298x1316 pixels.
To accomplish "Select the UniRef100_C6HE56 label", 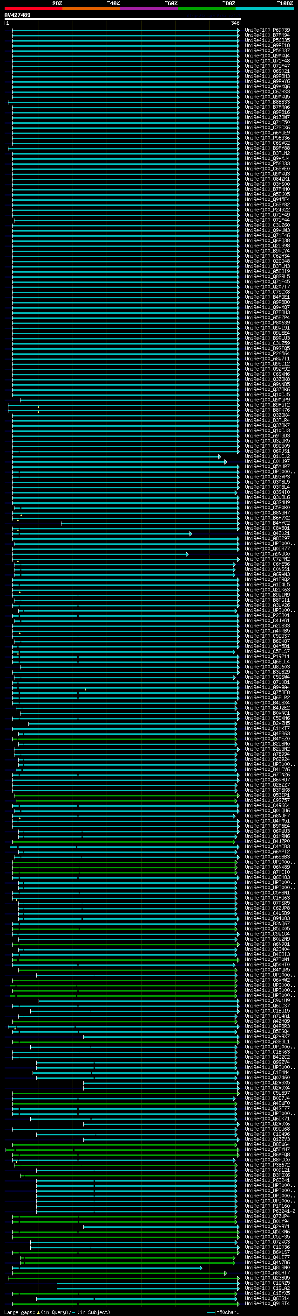I will (267, 564).
